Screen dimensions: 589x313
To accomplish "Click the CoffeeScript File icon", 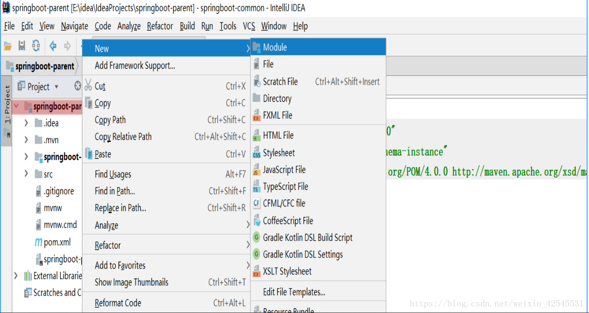I will [x=257, y=220].
